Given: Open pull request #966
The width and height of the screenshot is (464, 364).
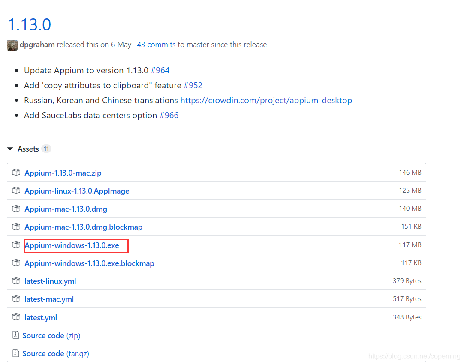Looking at the screenshot, I should point(169,115).
